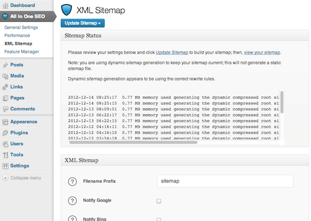The width and height of the screenshot is (311, 221).
Task: Open the Links menu label
Action: pos(17,87)
